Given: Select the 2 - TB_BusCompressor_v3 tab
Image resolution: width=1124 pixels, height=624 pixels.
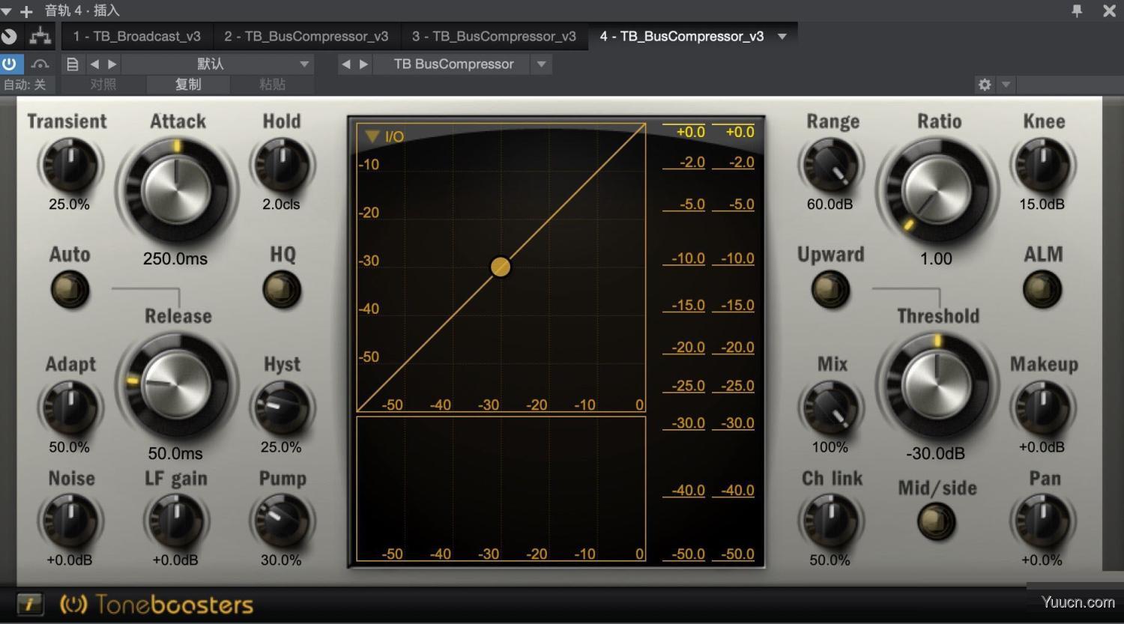Looking at the screenshot, I should pyautogui.click(x=306, y=35).
